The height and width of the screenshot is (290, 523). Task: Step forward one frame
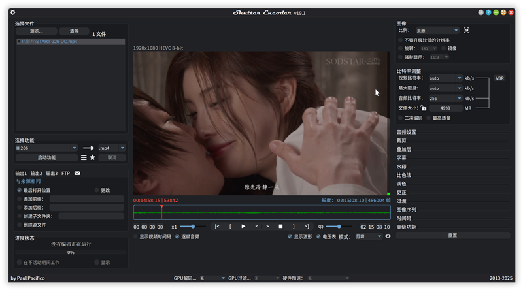point(267,227)
